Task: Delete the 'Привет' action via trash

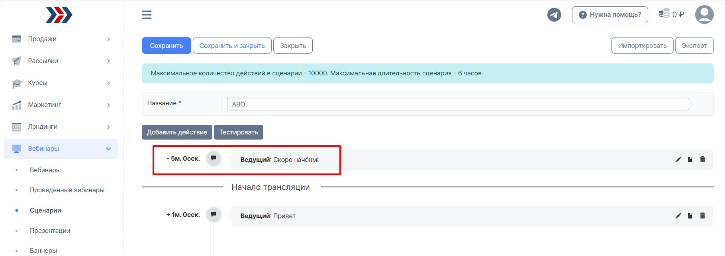Action: coord(702,216)
